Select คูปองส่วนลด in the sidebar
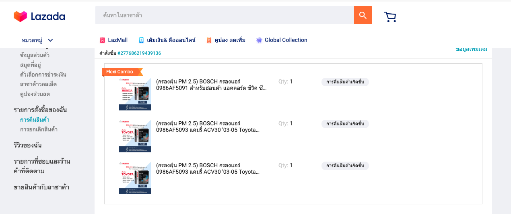Viewport: 511px width, 214px height. pyautogui.click(x=35, y=94)
